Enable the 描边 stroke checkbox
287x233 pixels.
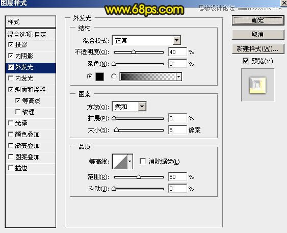pos(11,168)
